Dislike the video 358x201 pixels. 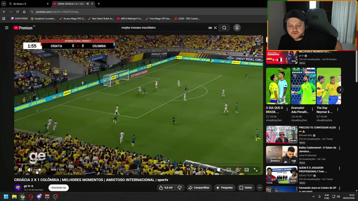click(x=180, y=188)
